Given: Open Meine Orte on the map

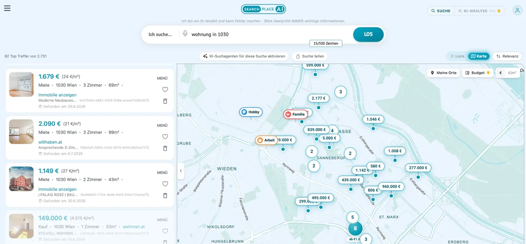Looking at the screenshot, I should coord(443,73).
